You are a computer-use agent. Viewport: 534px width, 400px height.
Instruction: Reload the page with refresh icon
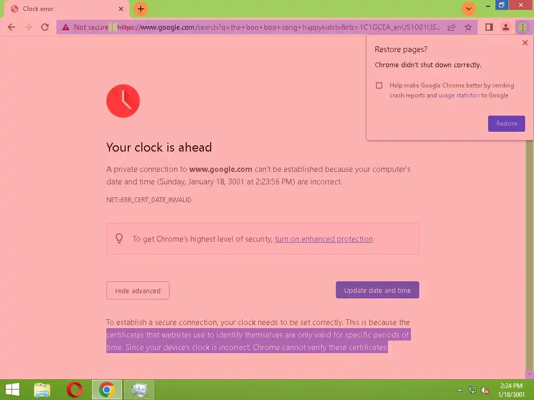(45, 27)
